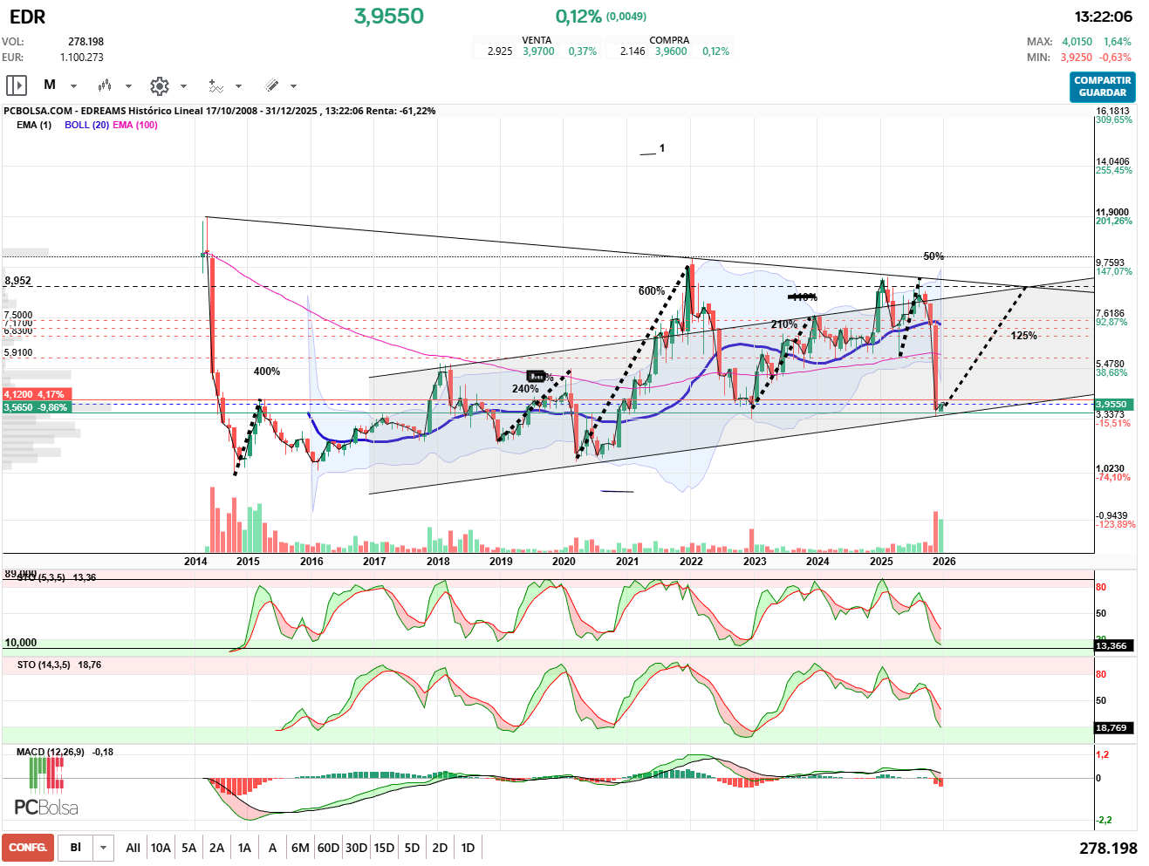Expand the chart type dropdown arrow
The width and height of the screenshot is (1149, 866).
(128, 86)
